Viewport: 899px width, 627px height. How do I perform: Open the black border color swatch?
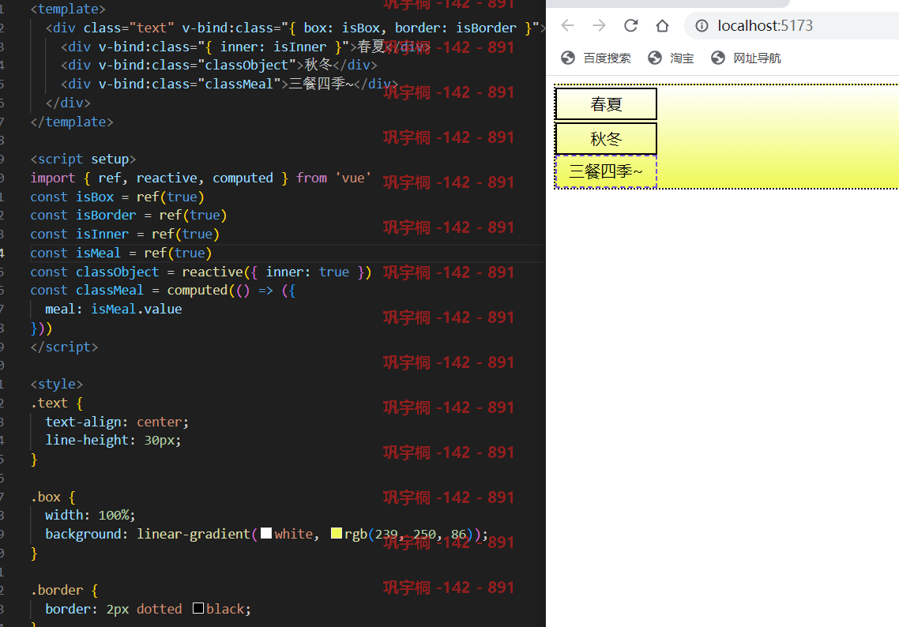[198, 608]
